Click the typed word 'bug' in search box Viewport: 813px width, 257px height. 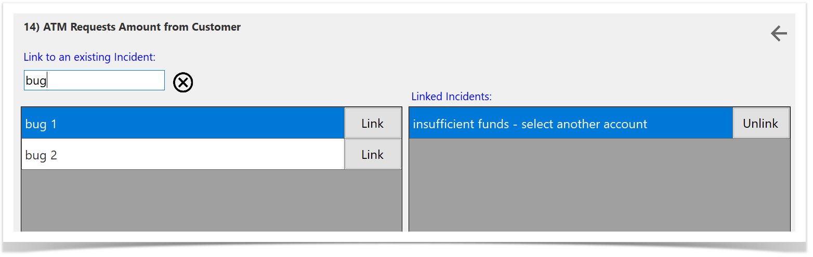click(35, 81)
